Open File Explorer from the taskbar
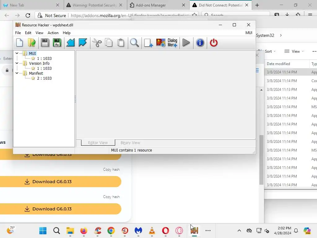Screen dimensions: 317x238 pyautogui.click(x=70, y=231)
